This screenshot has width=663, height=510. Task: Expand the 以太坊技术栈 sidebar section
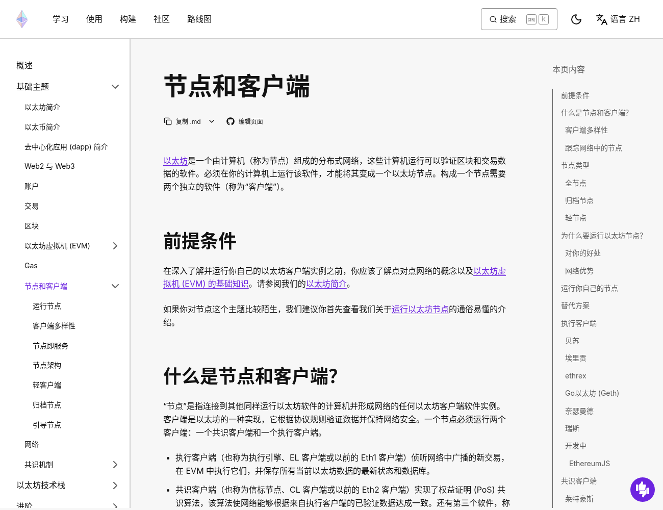tap(115, 486)
